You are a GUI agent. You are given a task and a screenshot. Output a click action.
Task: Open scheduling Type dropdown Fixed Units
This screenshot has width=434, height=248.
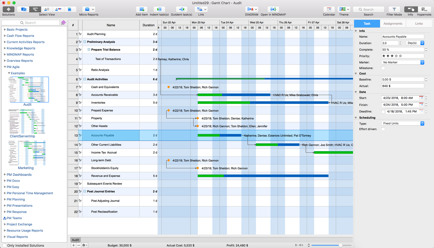click(x=403, y=124)
